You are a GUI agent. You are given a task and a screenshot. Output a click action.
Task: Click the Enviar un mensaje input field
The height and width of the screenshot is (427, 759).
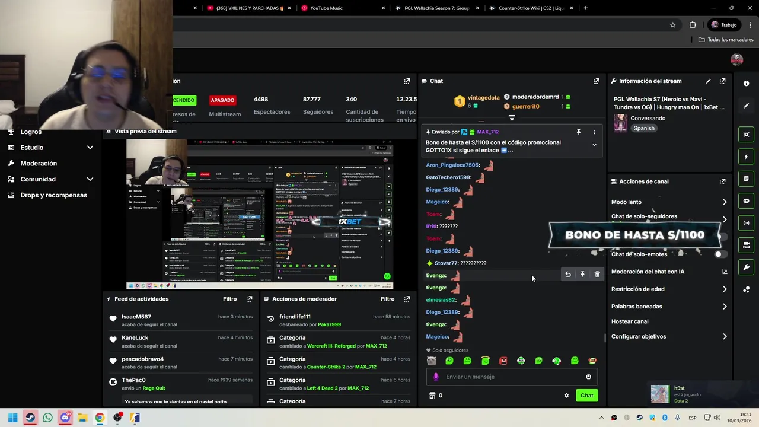point(511,377)
